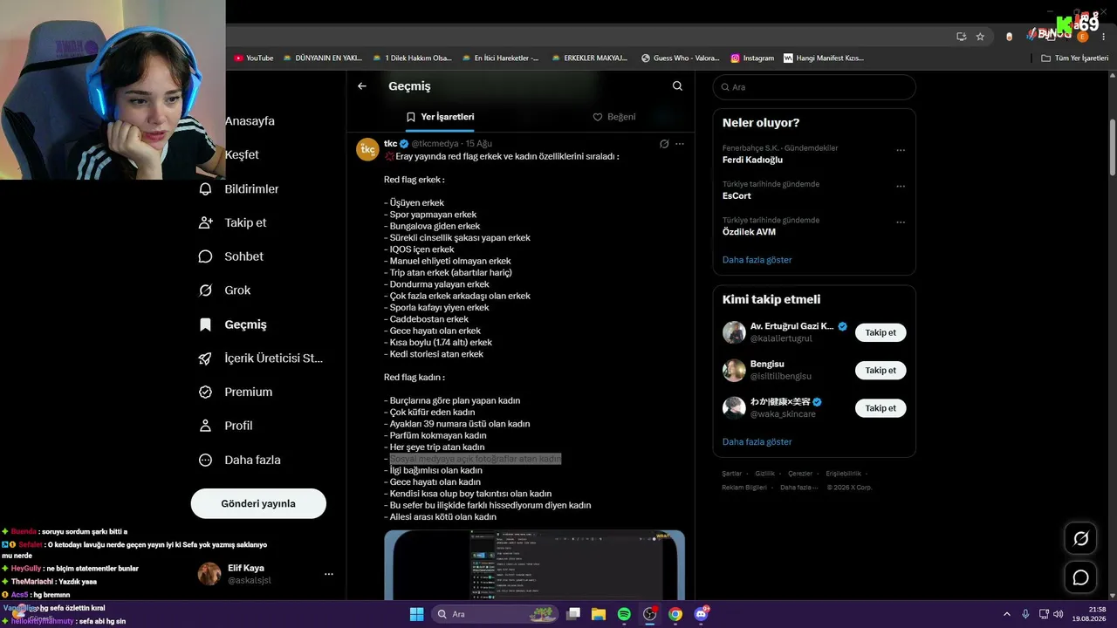Image resolution: width=1117 pixels, height=628 pixels.
Task: Open the Reklam Bilgileri footer link
Action: (x=744, y=488)
